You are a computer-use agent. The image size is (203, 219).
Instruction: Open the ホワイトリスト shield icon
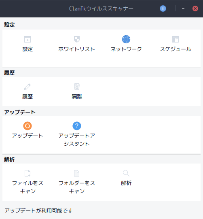[77, 39]
